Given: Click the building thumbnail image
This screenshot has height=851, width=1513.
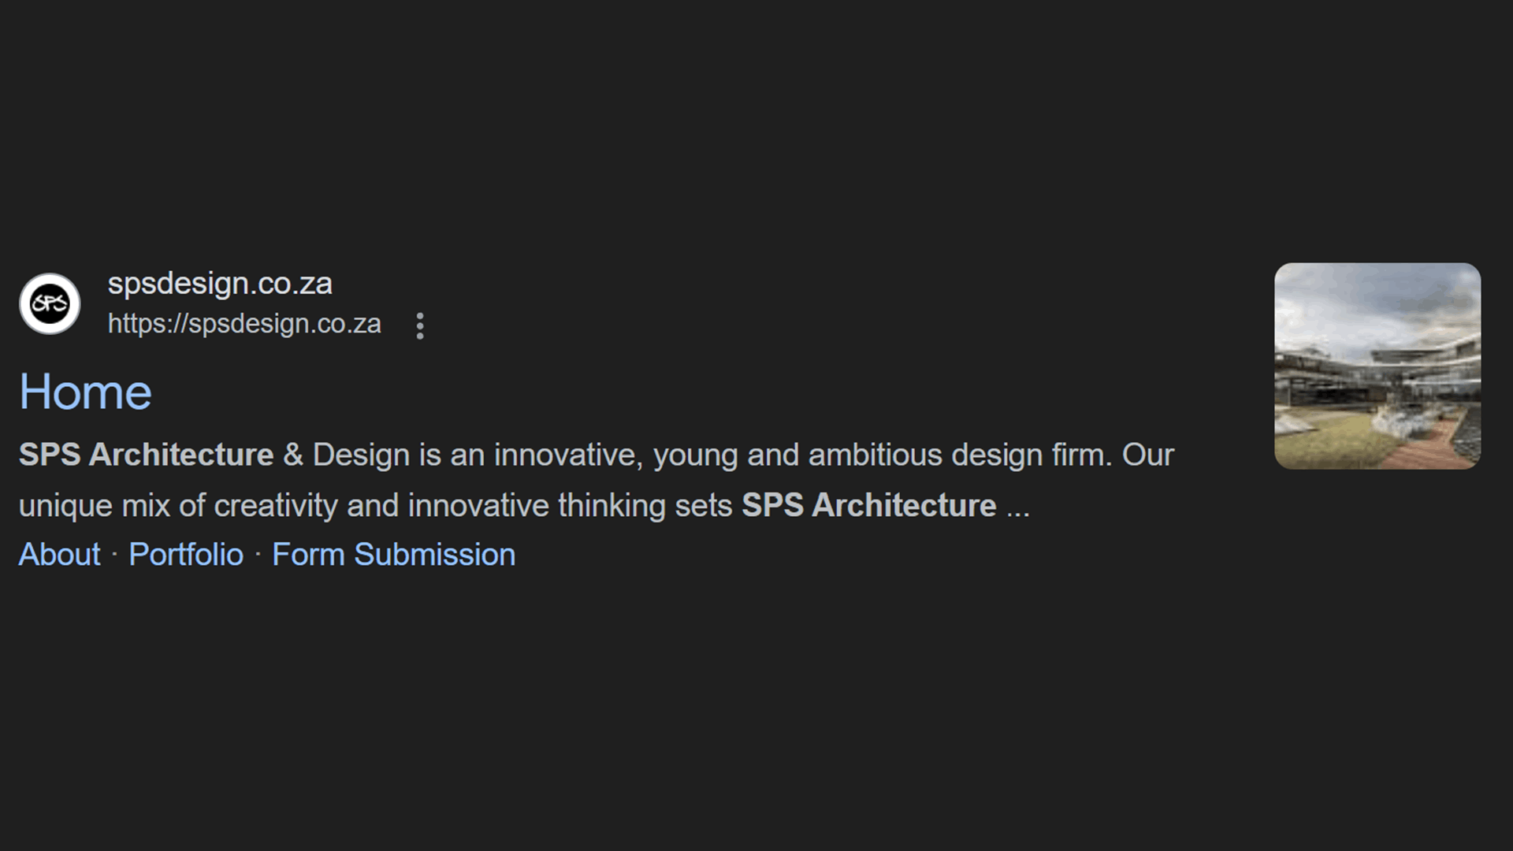Looking at the screenshot, I should (1377, 366).
